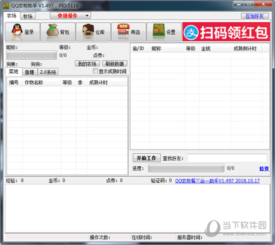Open the QQ农牧餐三合一助手V1.497 link
The width and height of the screenshot is (275, 245).
pyautogui.click(x=217, y=181)
